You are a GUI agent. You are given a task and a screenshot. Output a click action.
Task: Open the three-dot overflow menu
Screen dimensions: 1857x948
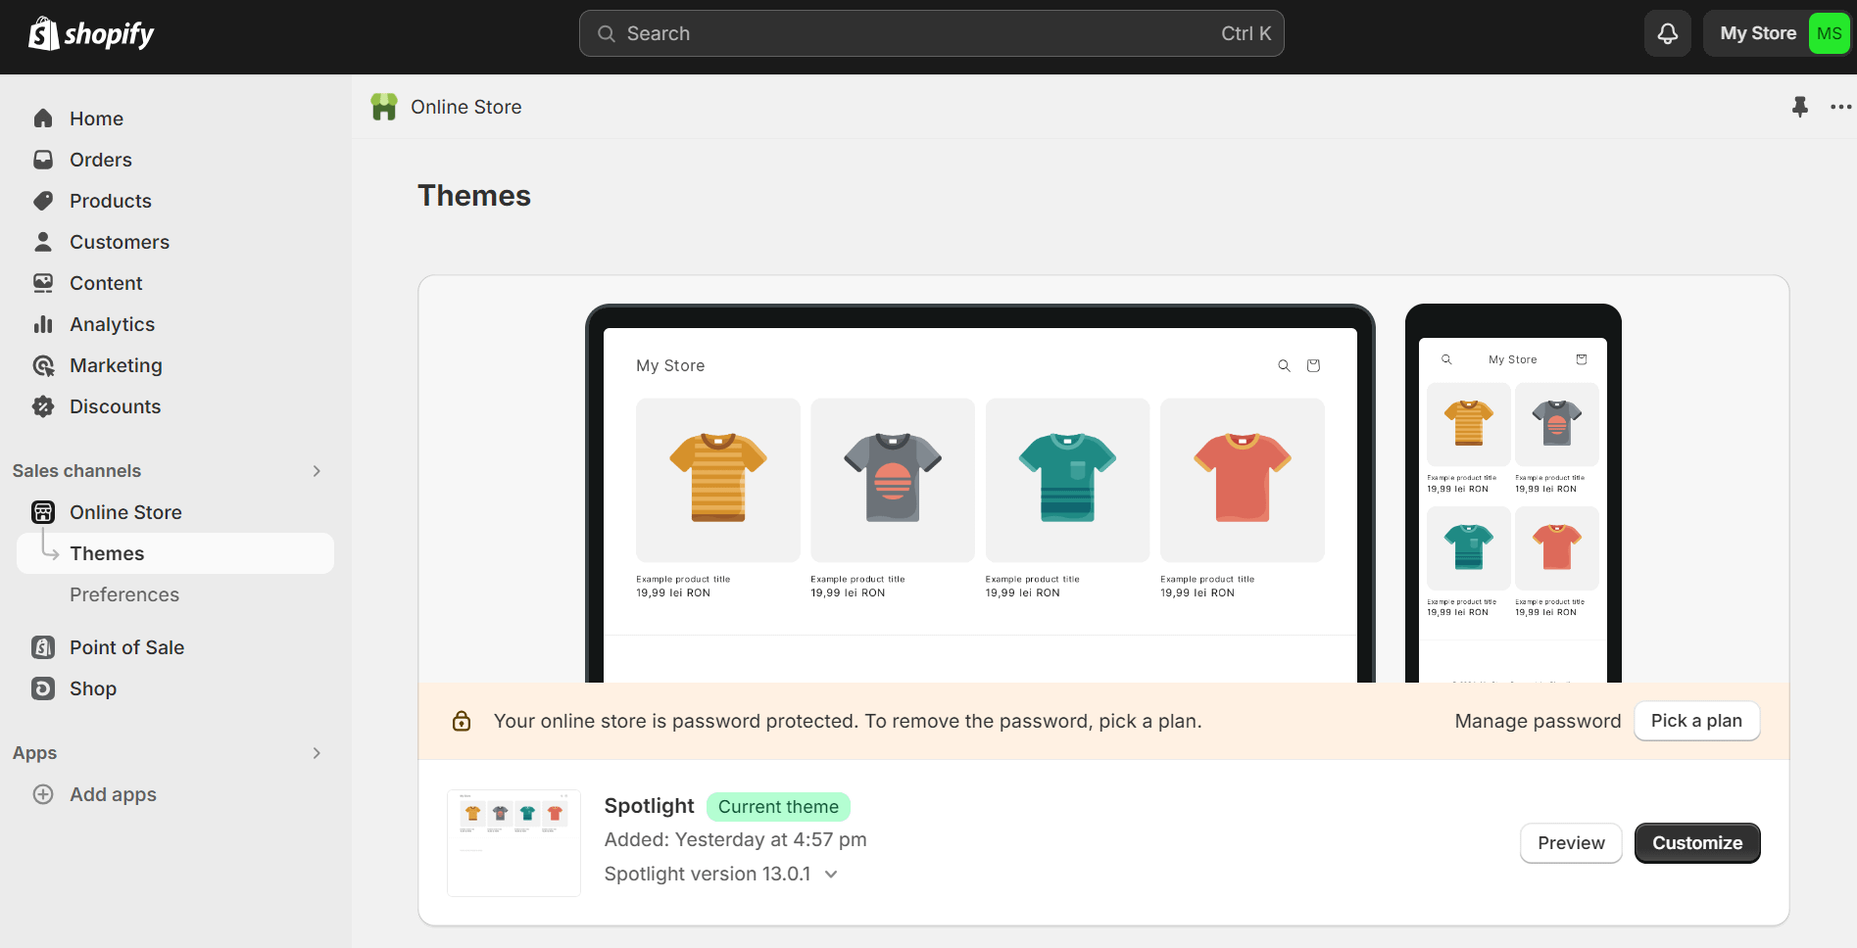coord(1840,108)
